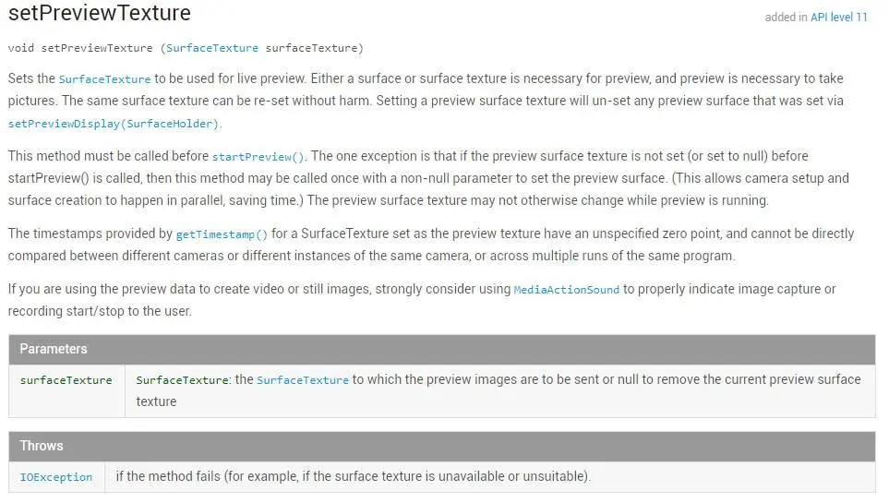Open the API level 11 link
889x503 pixels.
[x=838, y=17]
